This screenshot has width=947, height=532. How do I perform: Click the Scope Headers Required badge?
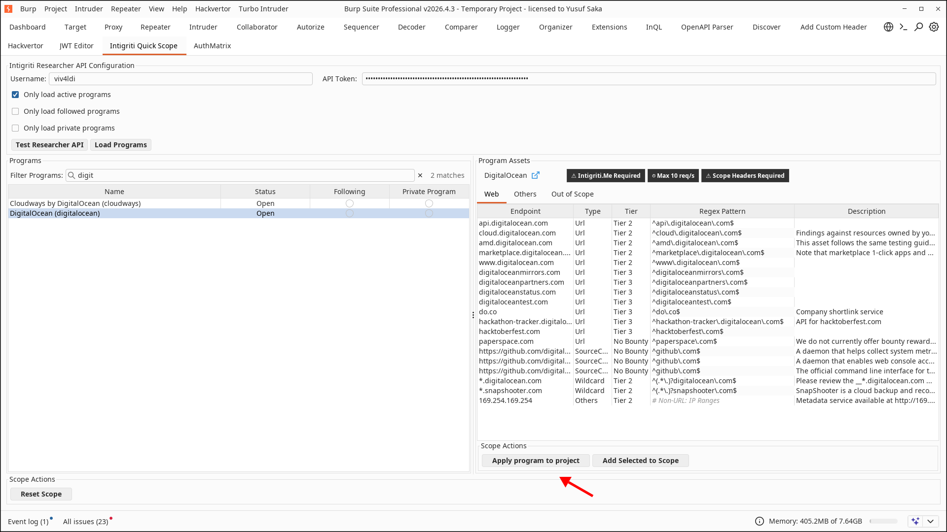click(745, 176)
